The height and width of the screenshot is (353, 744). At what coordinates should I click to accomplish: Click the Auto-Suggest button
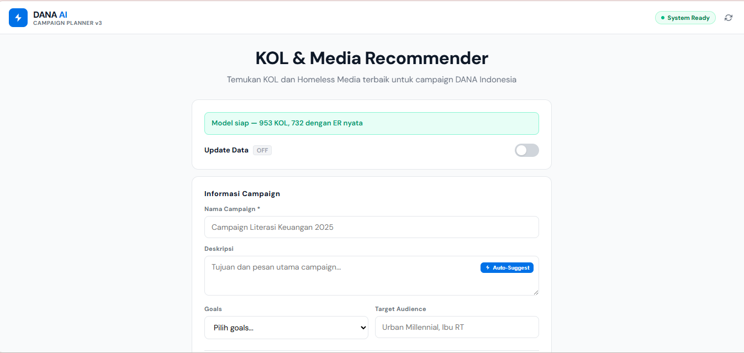(x=507, y=267)
